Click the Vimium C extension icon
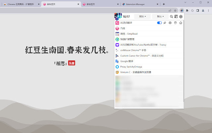Image resolution: width=212 pixels, height=133 pixels. pyautogui.click(x=117, y=72)
